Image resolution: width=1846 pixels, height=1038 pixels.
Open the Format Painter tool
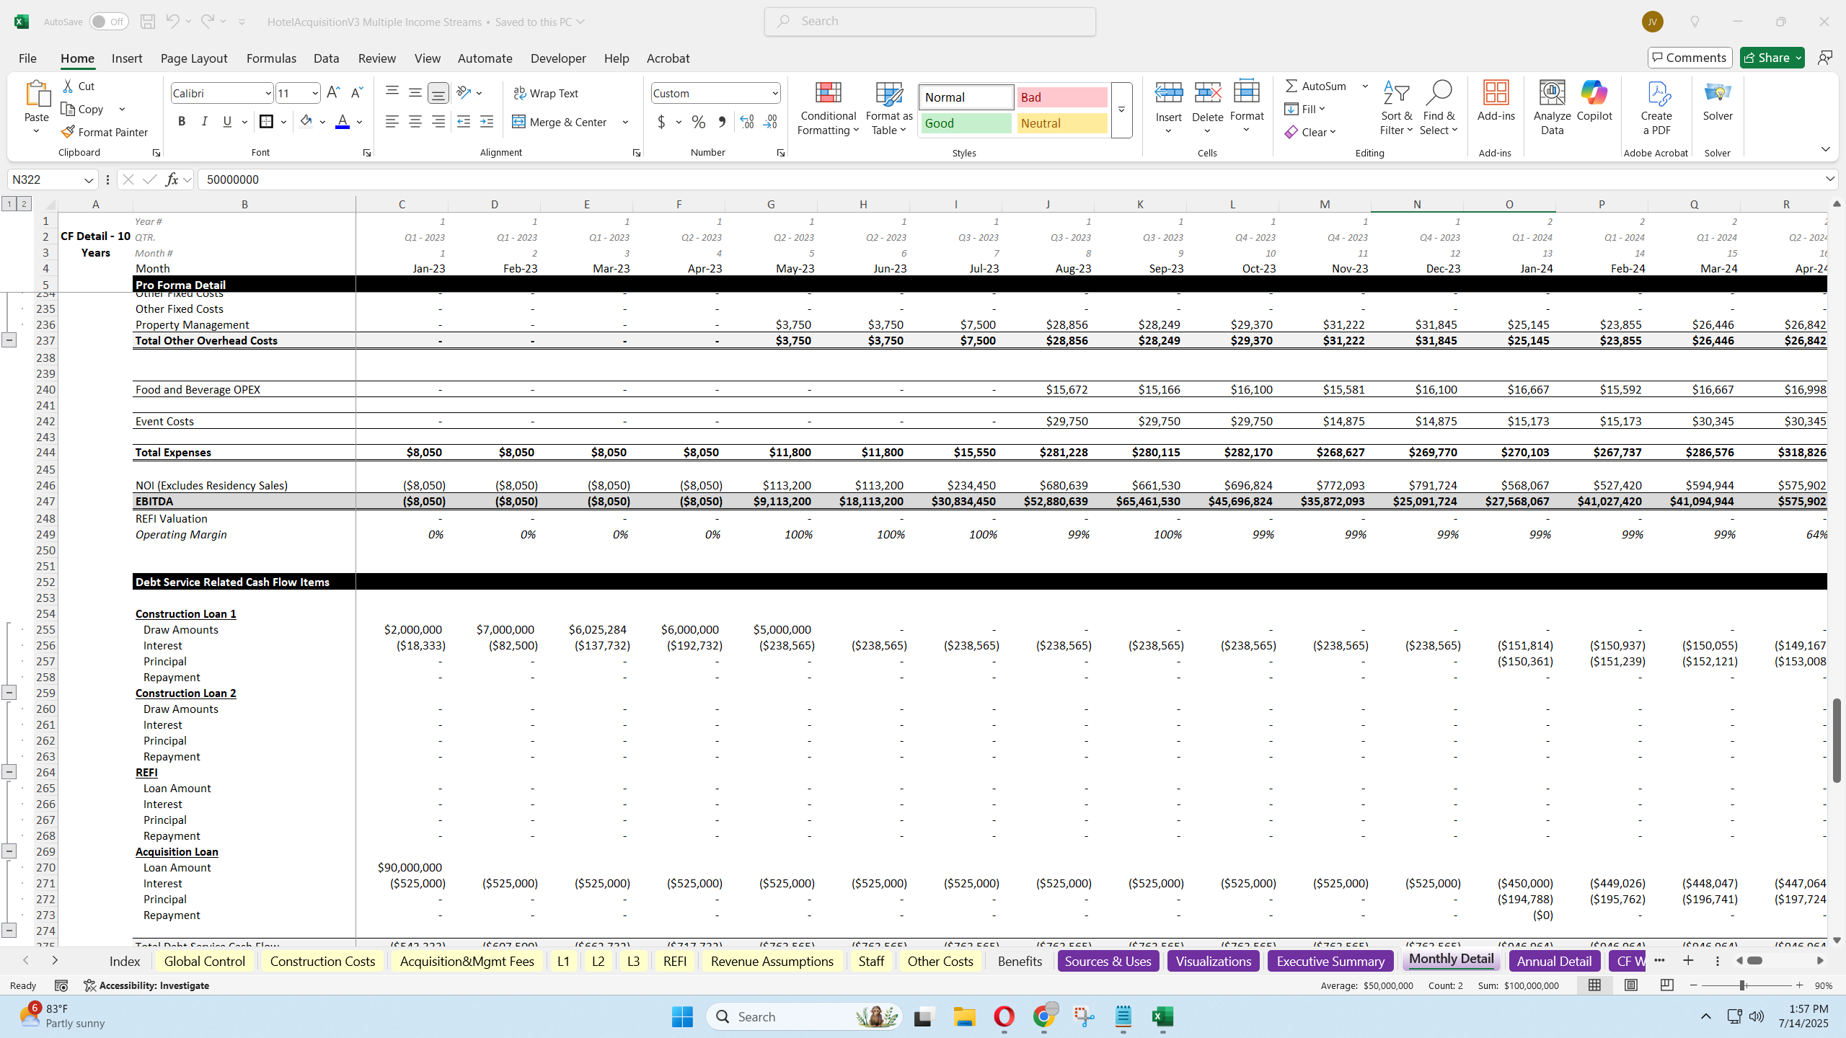click(104, 131)
